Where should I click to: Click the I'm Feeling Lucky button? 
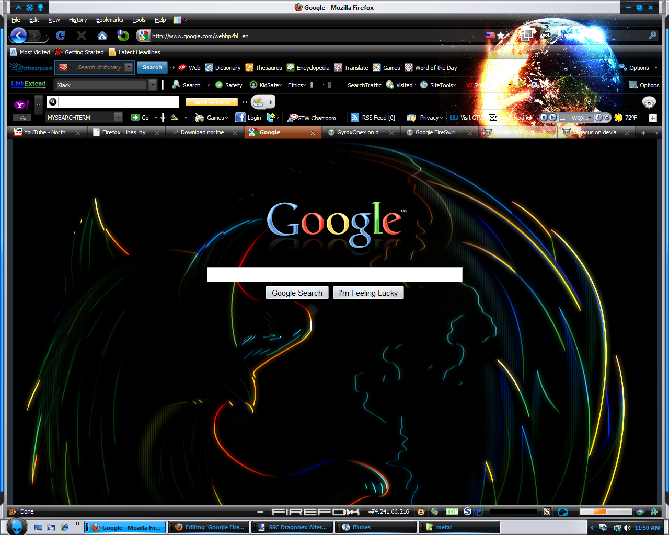pyautogui.click(x=368, y=293)
